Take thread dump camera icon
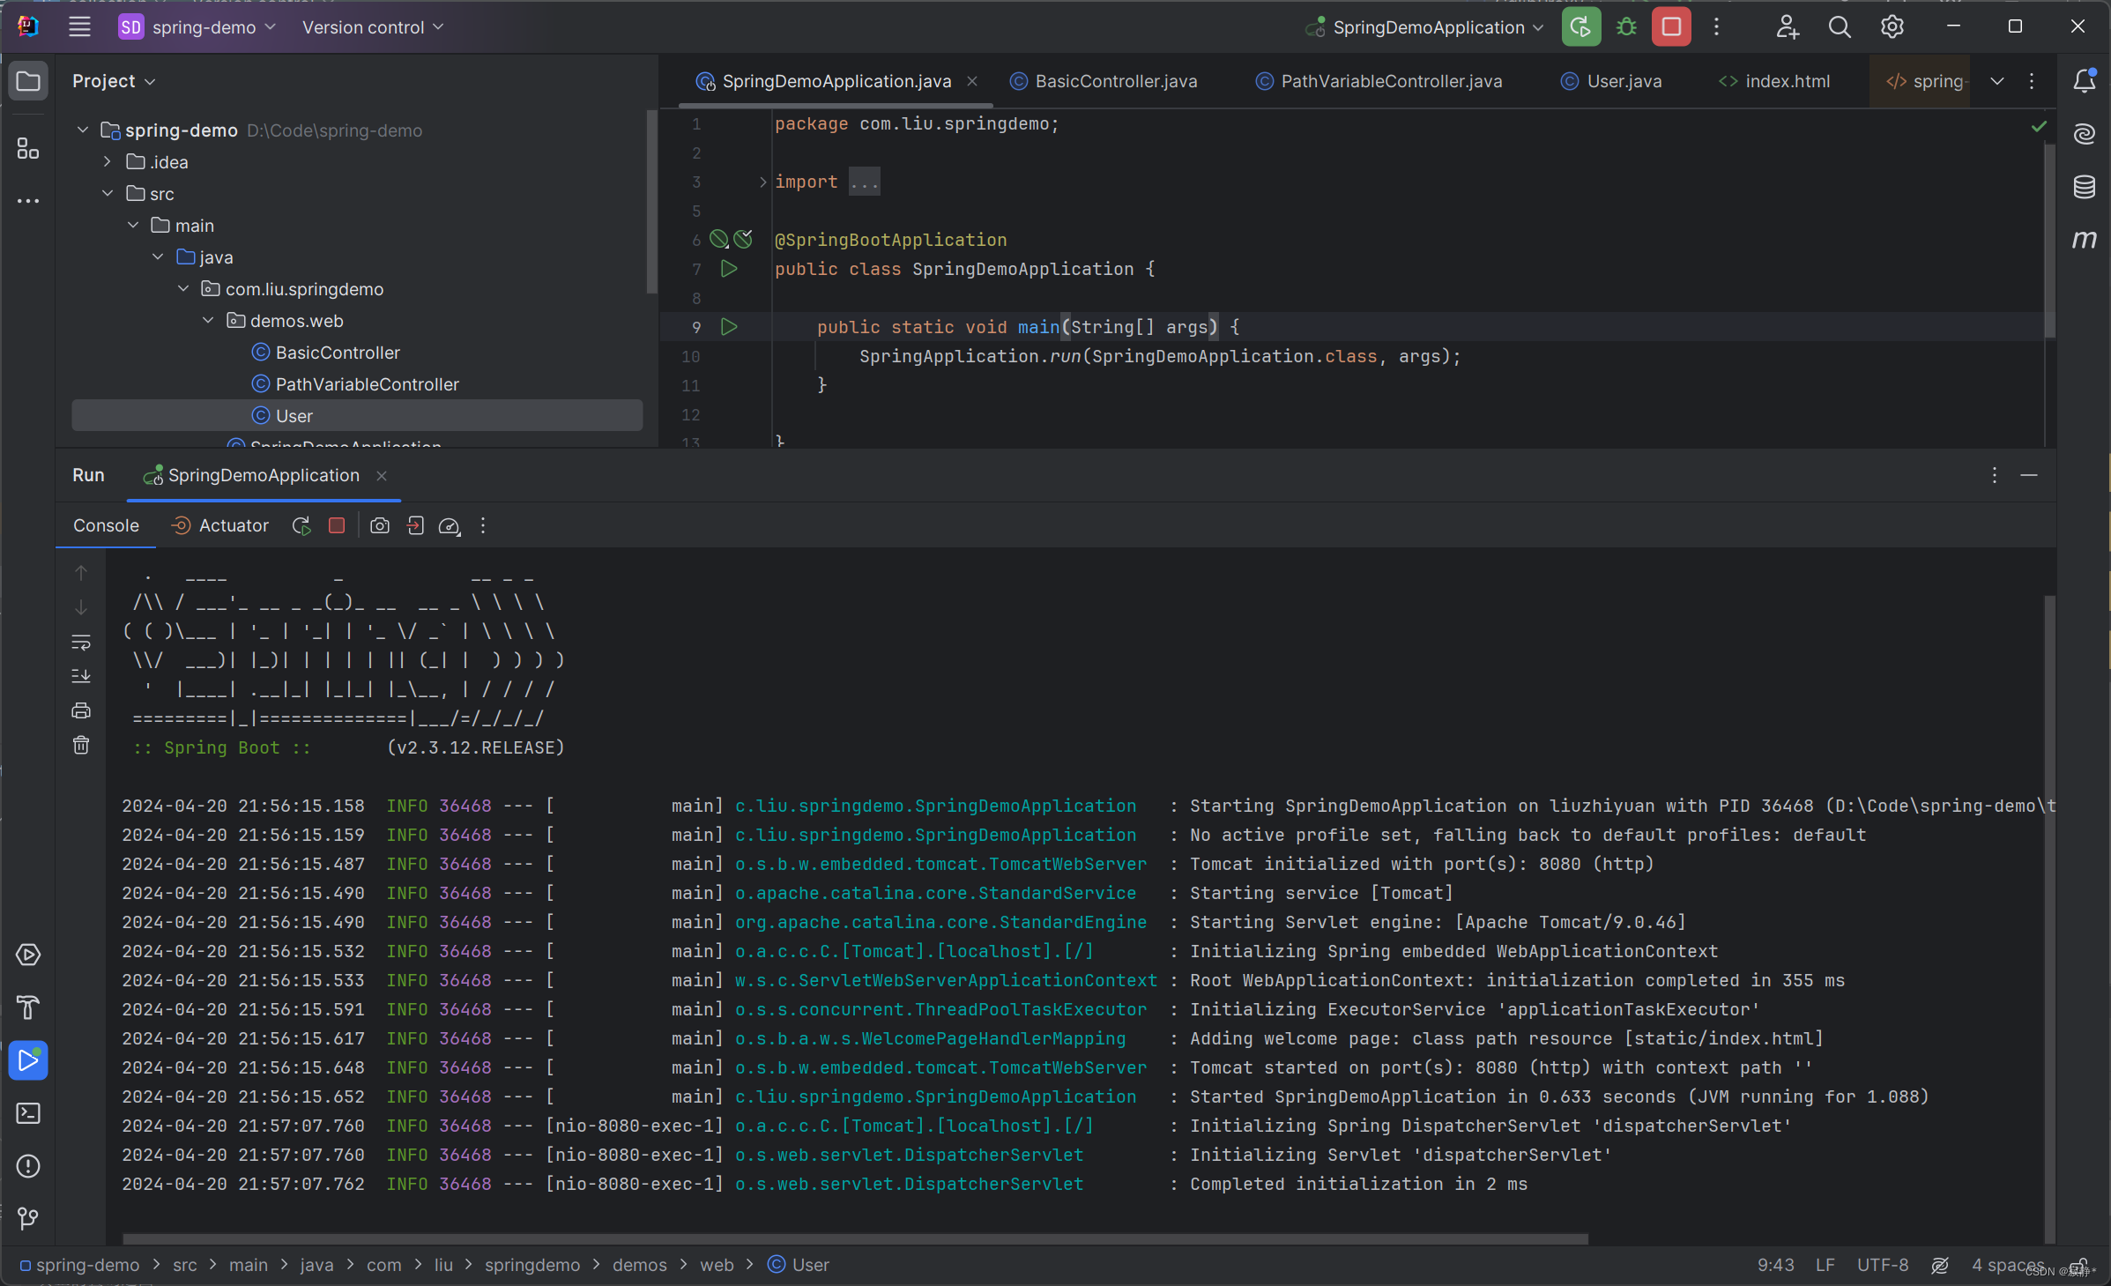The height and width of the screenshot is (1286, 2111). 380,525
